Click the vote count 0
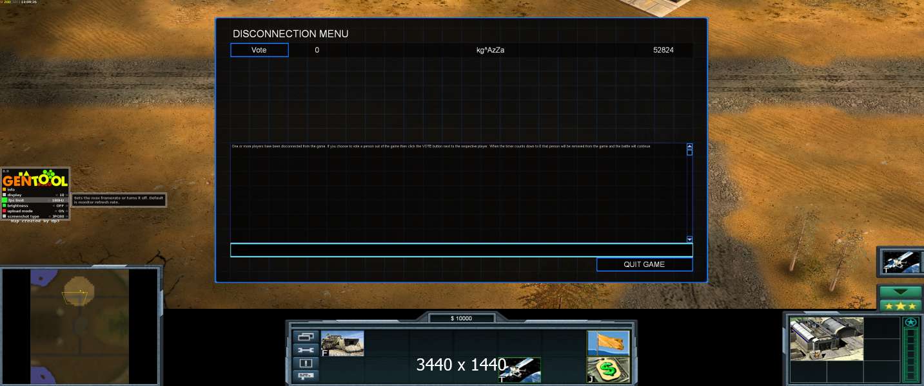Screen dimensions: 924x386 coord(317,50)
